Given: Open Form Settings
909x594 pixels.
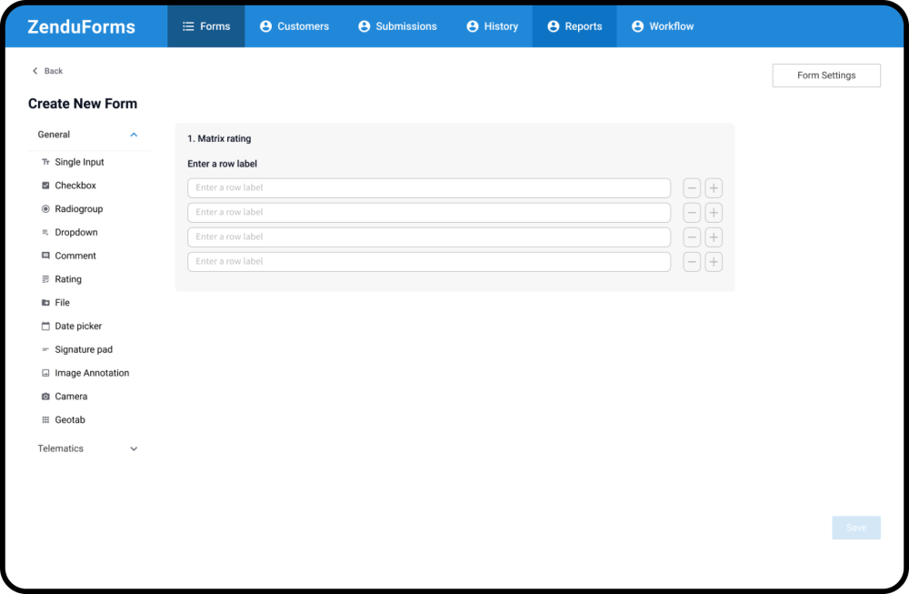Looking at the screenshot, I should coord(825,76).
